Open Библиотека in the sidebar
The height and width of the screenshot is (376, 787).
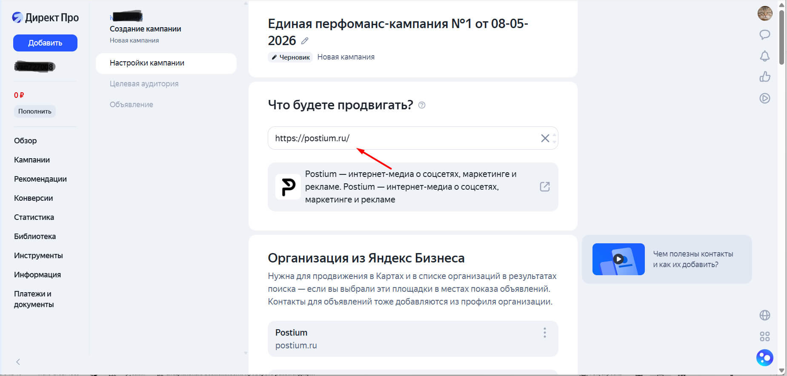click(35, 236)
